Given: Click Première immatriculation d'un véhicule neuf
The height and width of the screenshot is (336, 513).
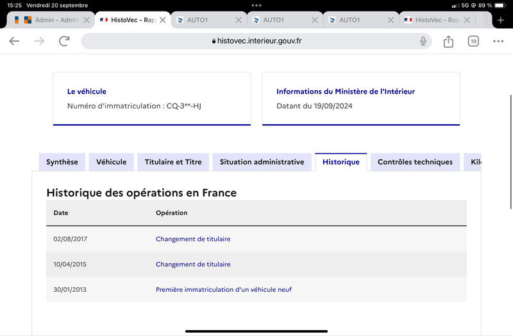Looking at the screenshot, I should coord(223,290).
